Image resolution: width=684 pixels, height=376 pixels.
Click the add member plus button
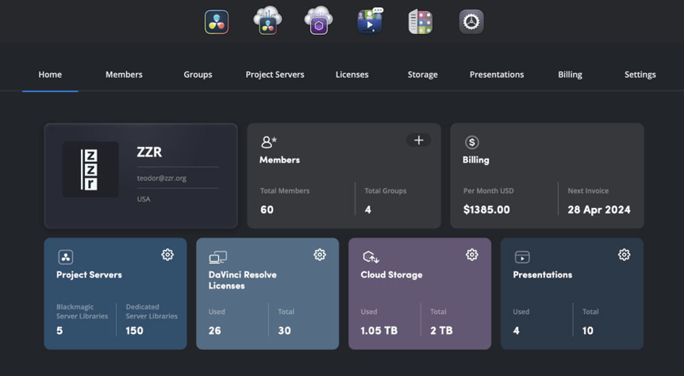click(419, 140)
